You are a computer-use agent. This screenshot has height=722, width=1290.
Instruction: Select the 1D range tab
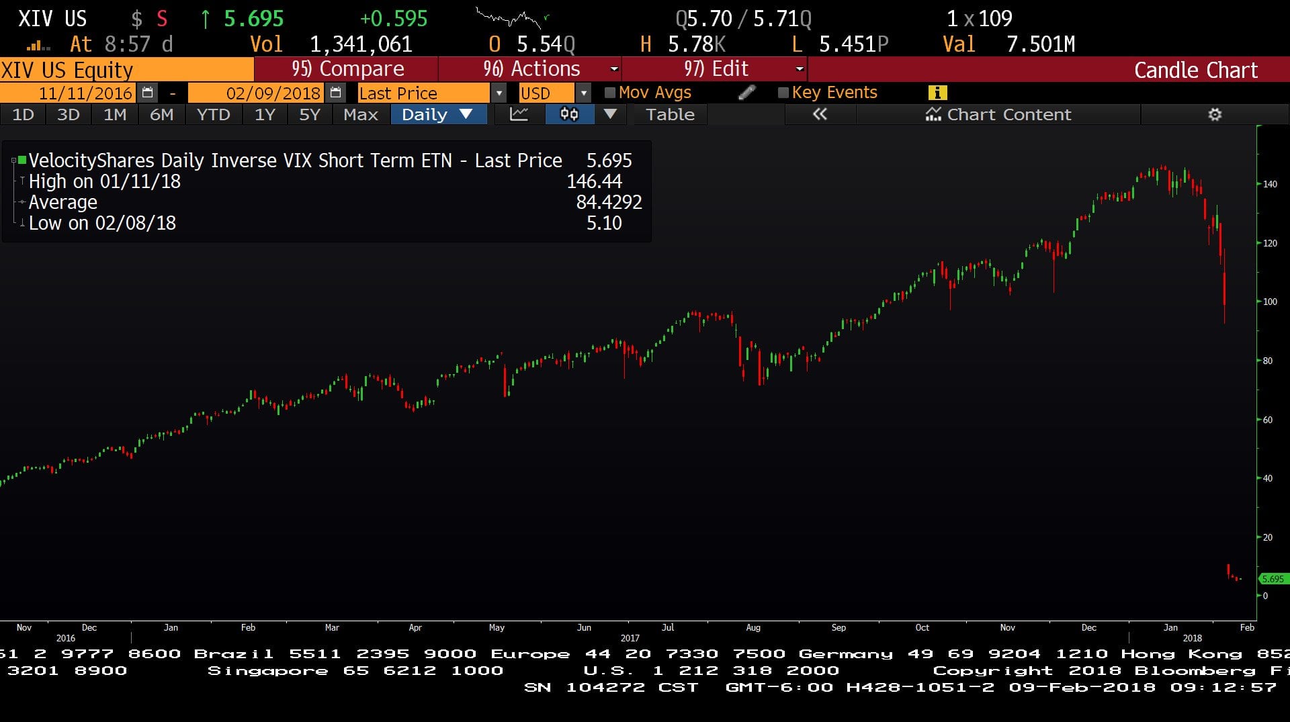pyautogui.click(x=23, y=114)
